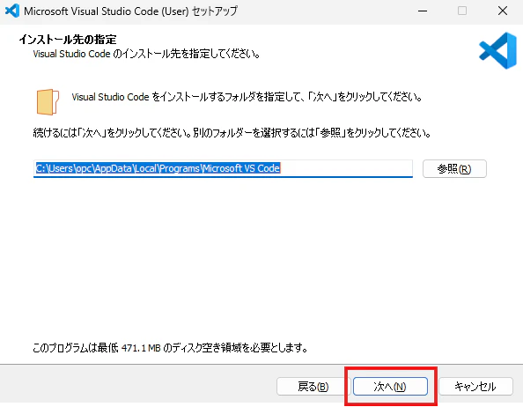Viewport: 523px width, 407px height.
Task: Cancel setup with キャンセル button
Action: pos(475,387)
